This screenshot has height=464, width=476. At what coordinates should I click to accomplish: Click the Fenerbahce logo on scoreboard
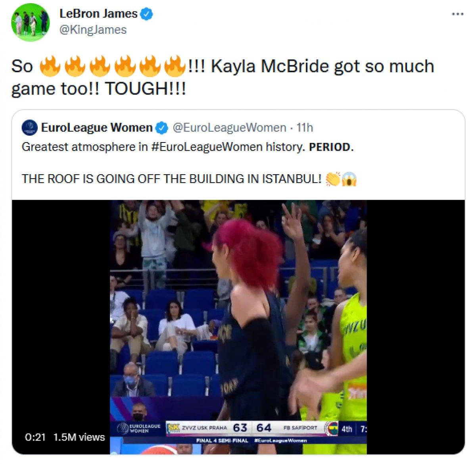coord(331,429)
